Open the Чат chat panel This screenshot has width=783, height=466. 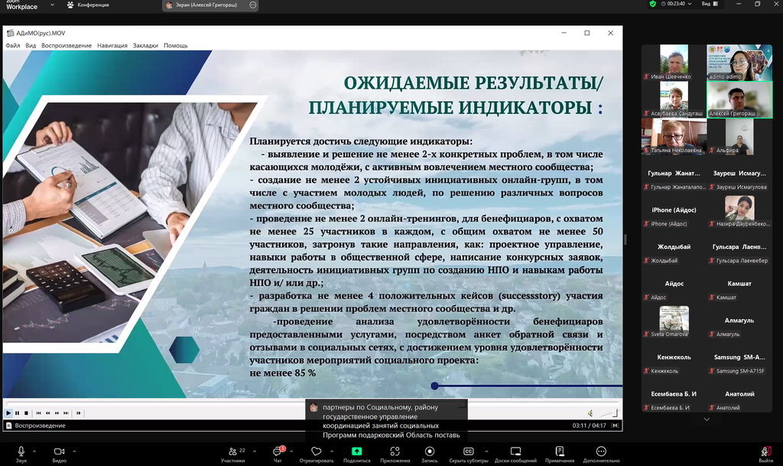click(278, 453)
